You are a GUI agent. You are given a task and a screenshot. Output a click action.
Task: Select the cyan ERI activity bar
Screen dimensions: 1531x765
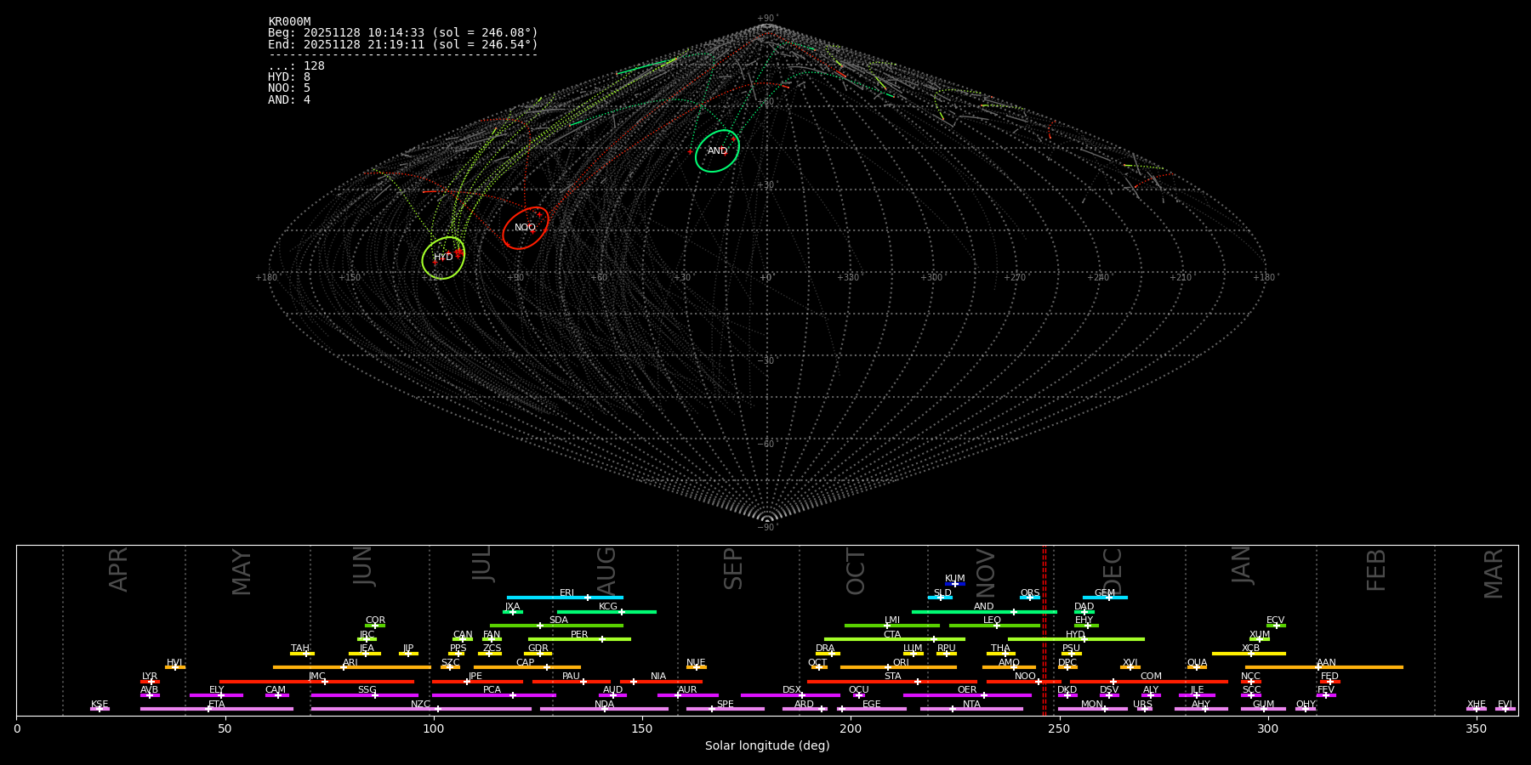tap(564, 598)
